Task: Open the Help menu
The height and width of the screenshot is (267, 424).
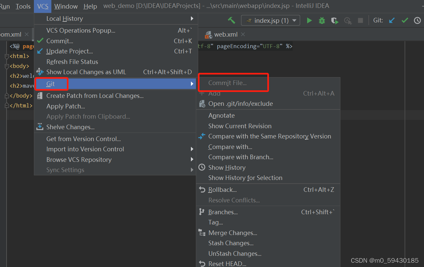Action: pos(90,6)
